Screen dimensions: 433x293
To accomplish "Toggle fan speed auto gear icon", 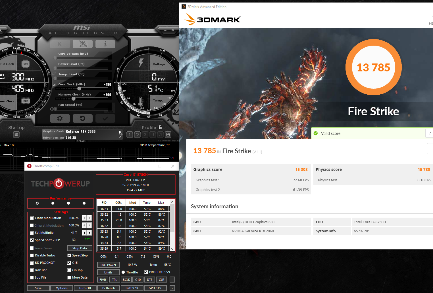I will click(52, 109).
